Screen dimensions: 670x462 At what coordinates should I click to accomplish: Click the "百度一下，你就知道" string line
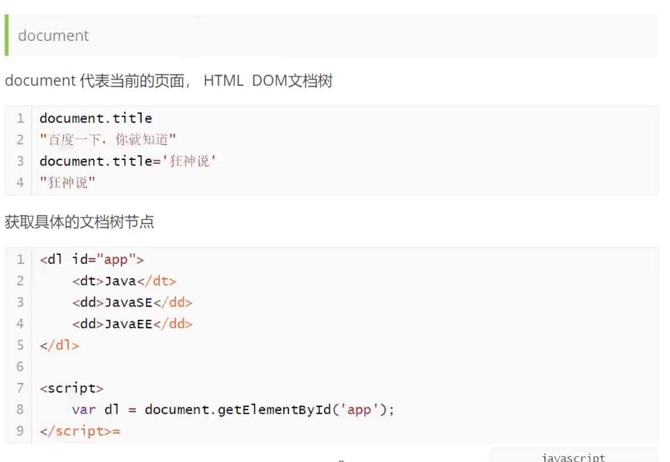108,139
